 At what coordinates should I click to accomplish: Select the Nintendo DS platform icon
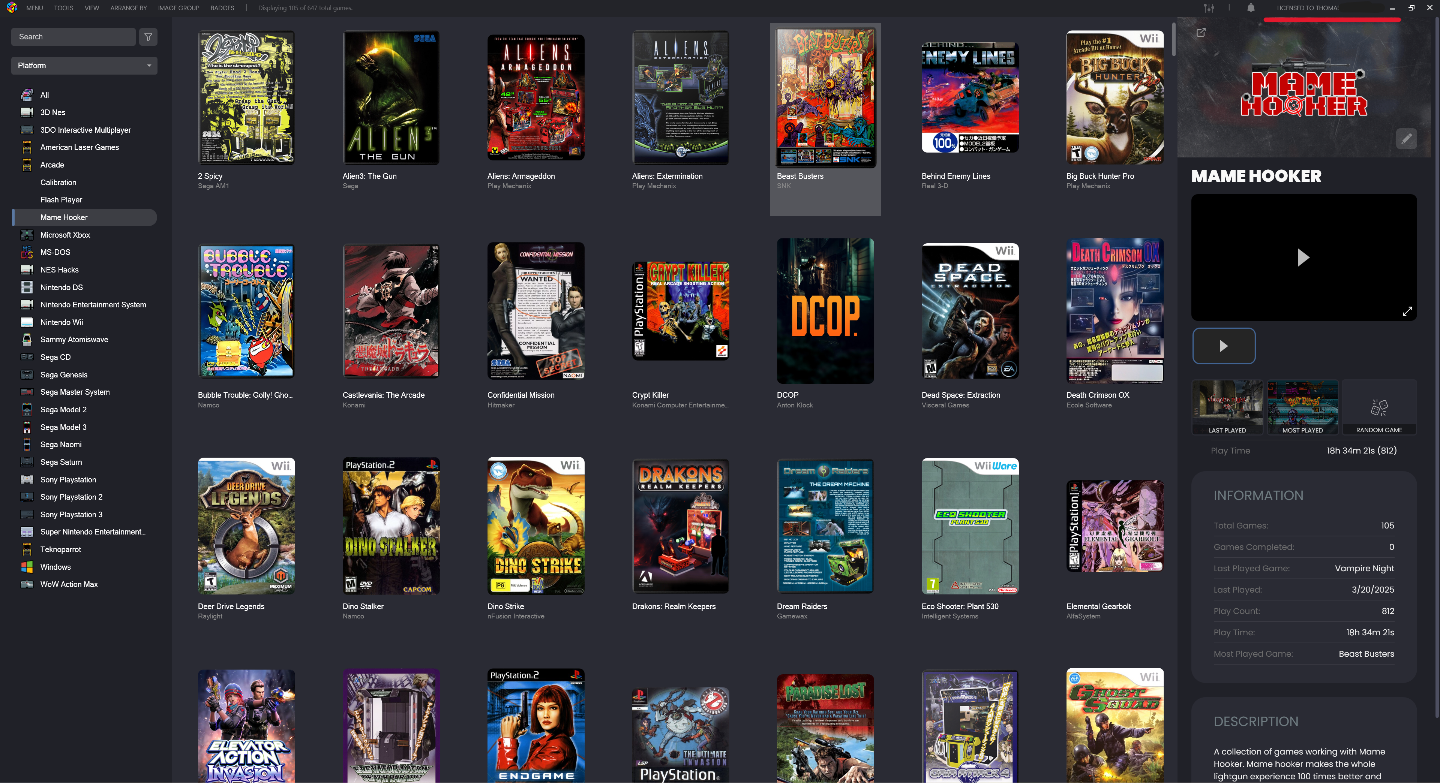click(x=27, y=287)
